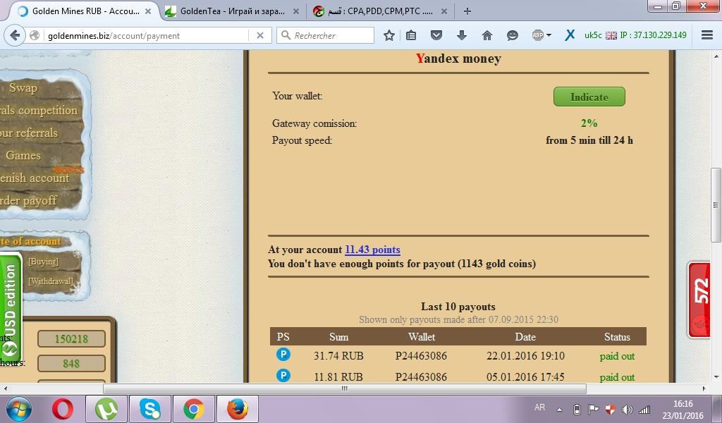Click the 31.74 RUB sum cell
Viewport: 722px width, 423px height.
338,356
